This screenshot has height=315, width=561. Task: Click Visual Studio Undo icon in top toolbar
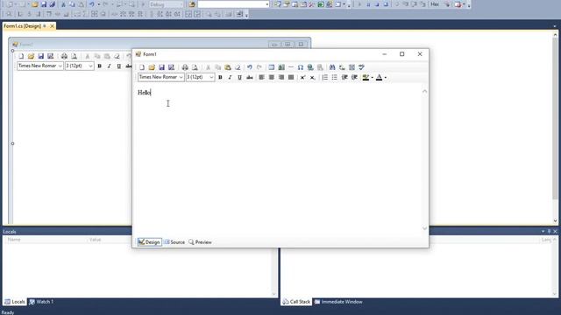92,4
